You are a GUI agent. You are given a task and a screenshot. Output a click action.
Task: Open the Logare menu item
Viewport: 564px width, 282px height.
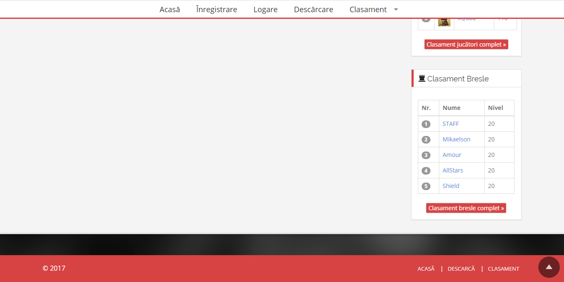pyautogui.click(x=265, y=9)
